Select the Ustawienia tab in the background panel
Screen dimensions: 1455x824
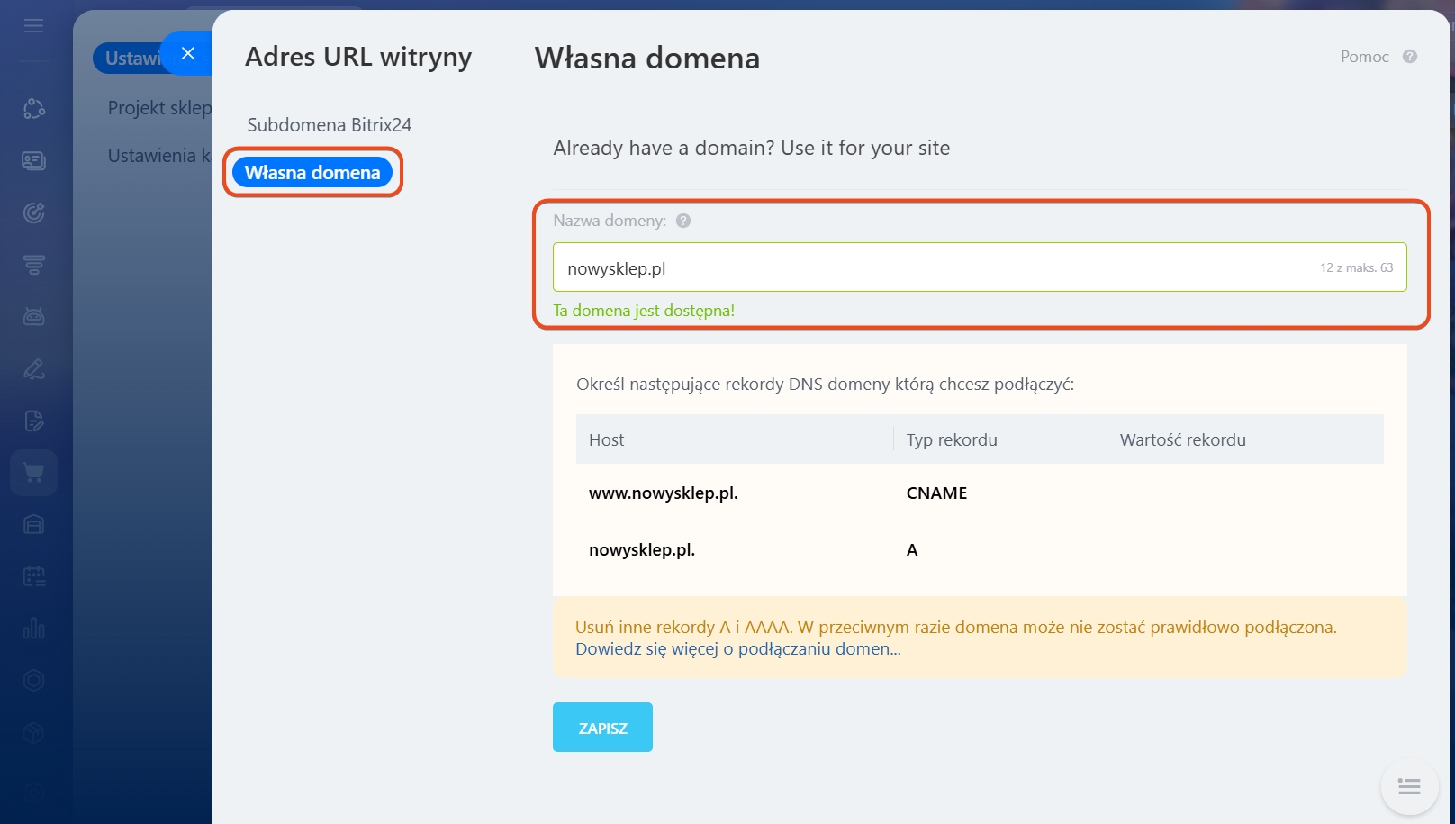[x=132, y=59]
